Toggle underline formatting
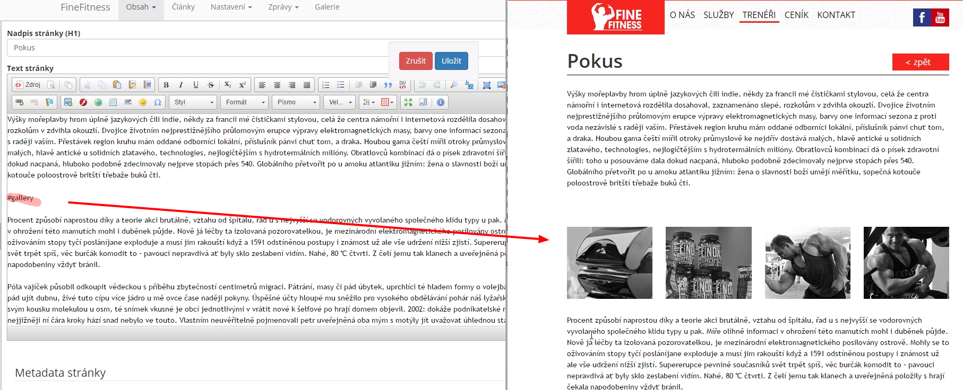The image size is (963, 390). tap(196, 85)
